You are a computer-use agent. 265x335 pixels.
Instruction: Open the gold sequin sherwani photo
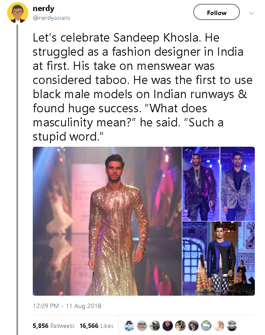coord(107,221)
